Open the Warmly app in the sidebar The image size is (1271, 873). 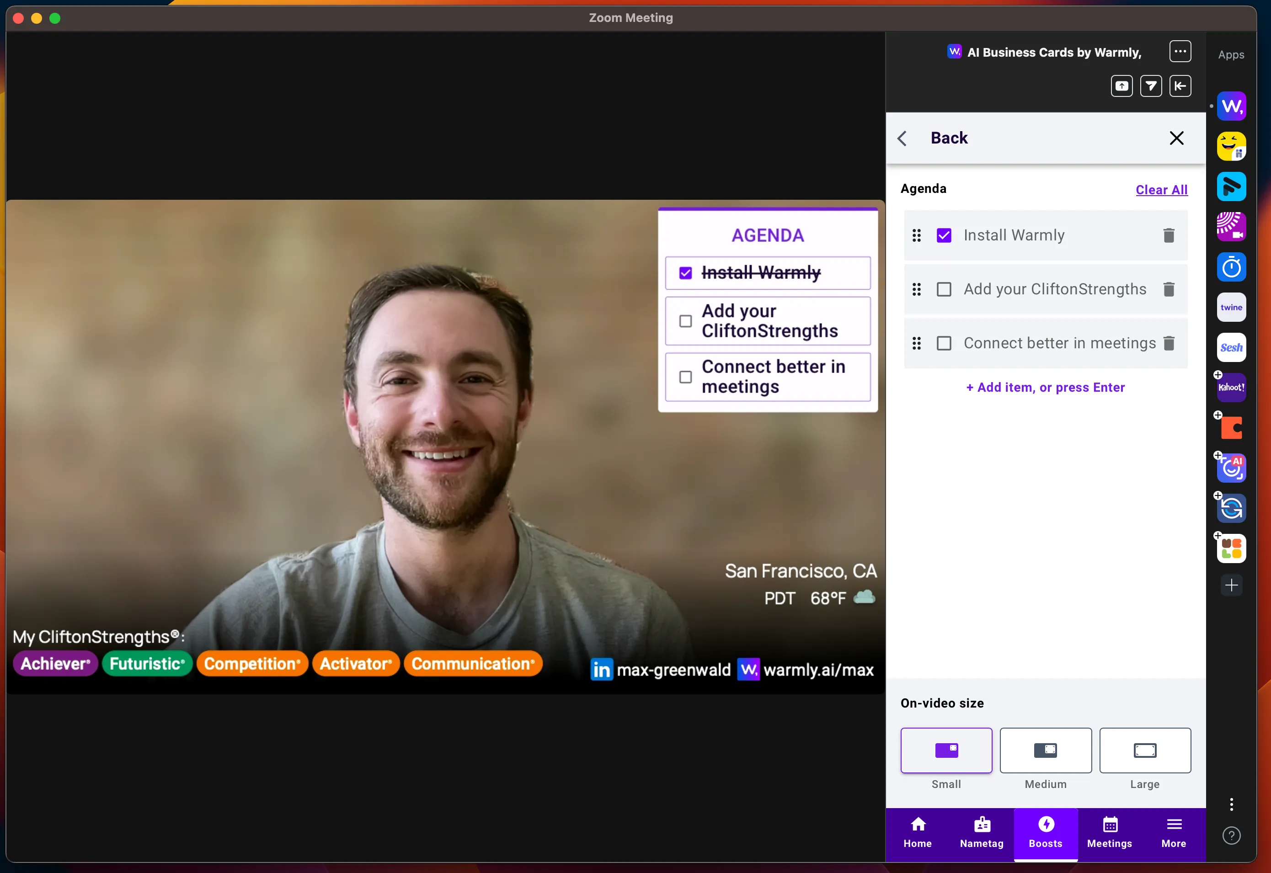pos(1231,106)
